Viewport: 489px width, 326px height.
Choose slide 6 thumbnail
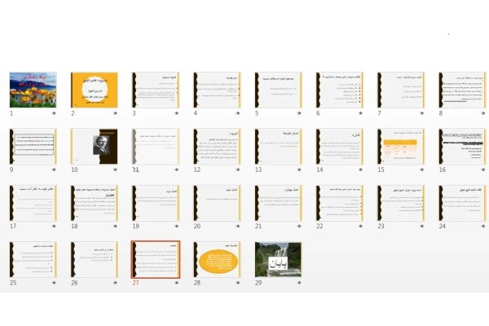coord(340,90)
